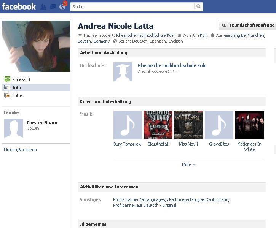276x228 pixels.
Task: Open the Miss May I poster thumbnail
Action: [x=188, y=125]
